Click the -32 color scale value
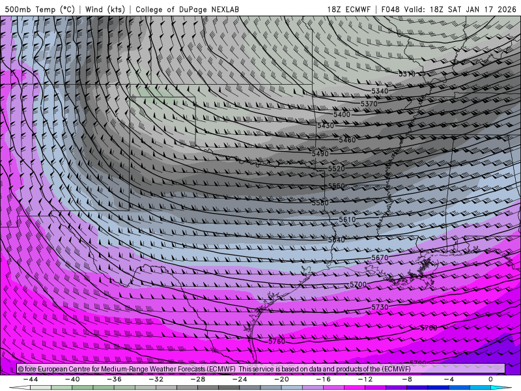Screen dimensions: 521x391 pyautogui.click(x=156, y=379)
